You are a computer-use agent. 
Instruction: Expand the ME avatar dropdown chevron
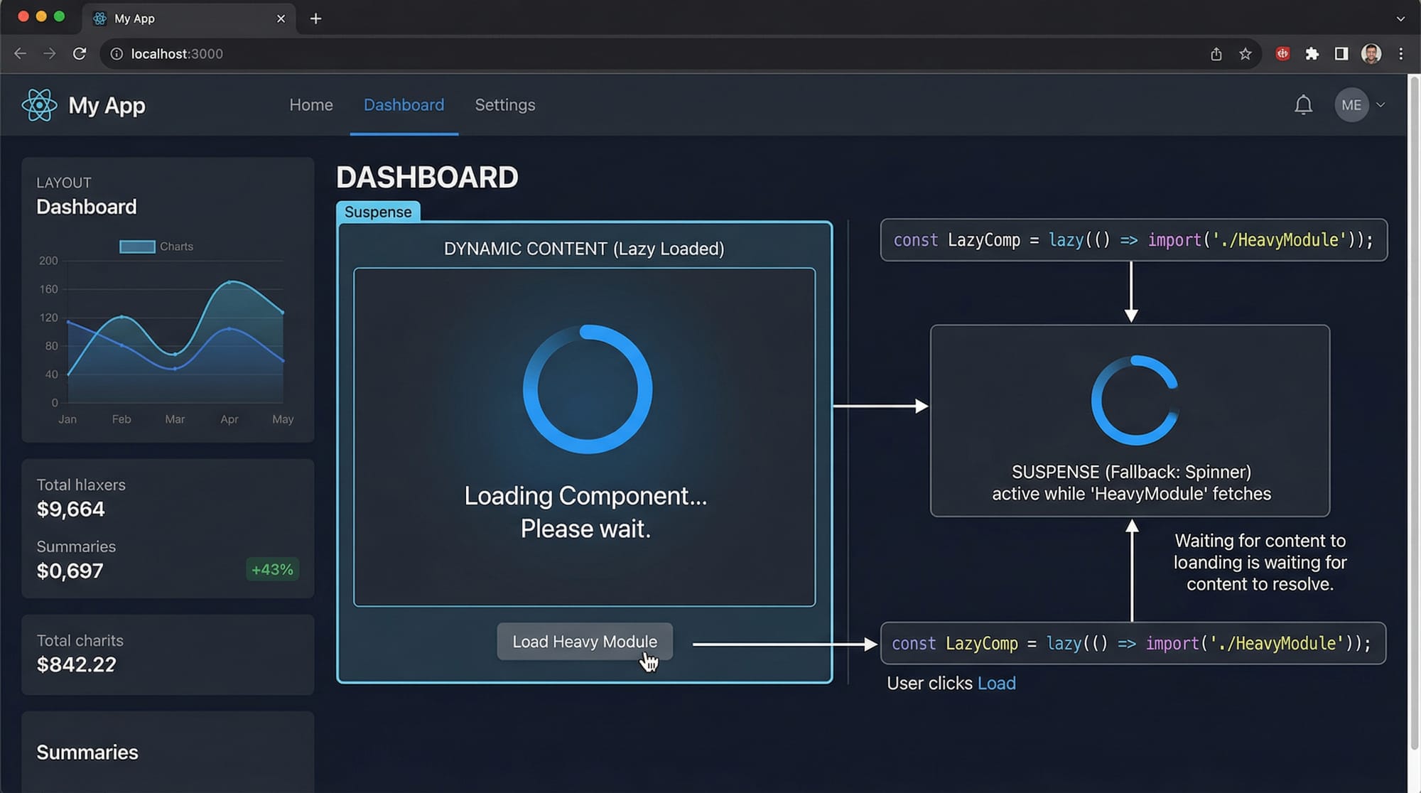(1381, 105)
